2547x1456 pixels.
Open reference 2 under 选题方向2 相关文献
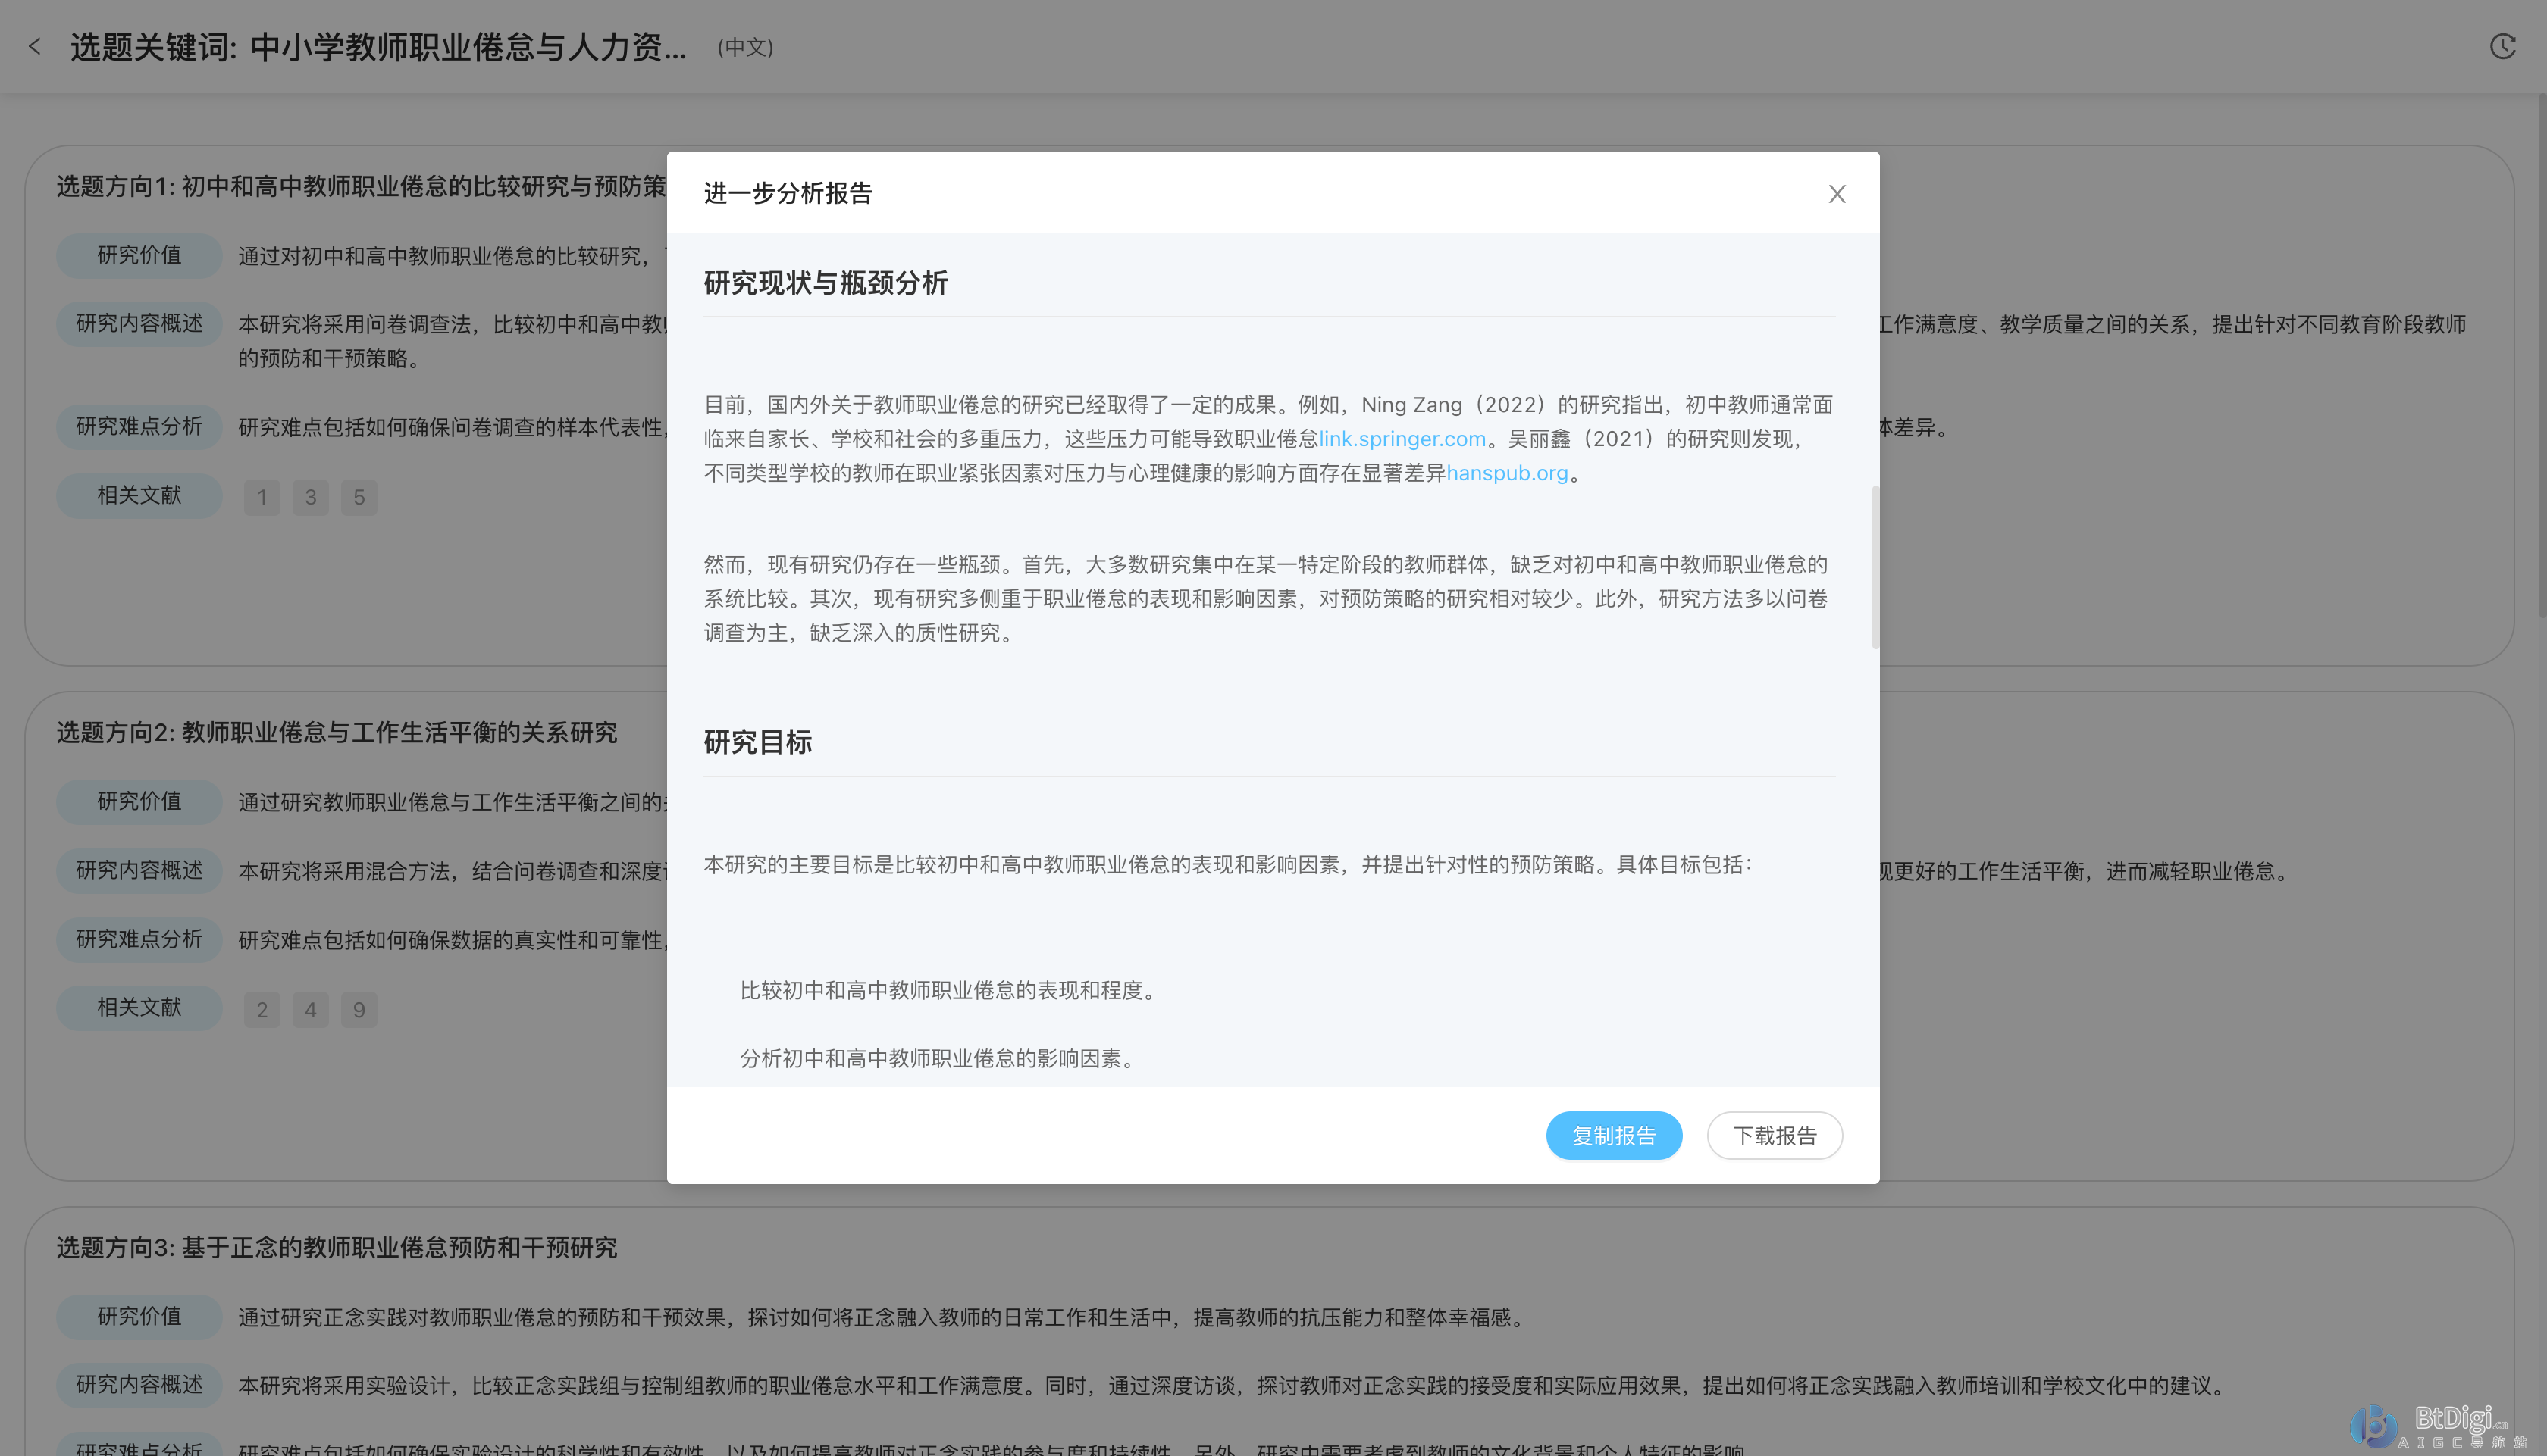[261, 1009]
